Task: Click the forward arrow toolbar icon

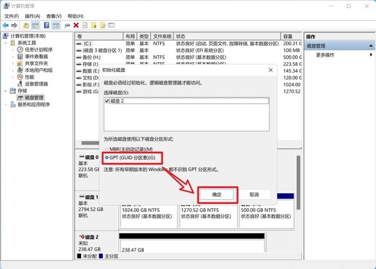Action: [x=15, y=25]
